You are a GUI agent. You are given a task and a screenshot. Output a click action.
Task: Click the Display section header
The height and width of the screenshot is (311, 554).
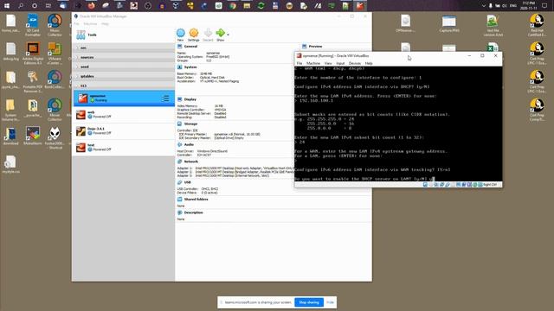[x=190, y=99]
